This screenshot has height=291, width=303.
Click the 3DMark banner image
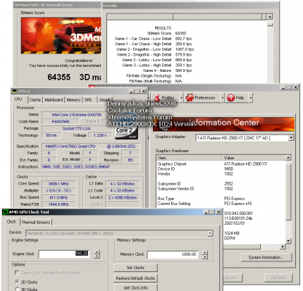tap(61, 35)
